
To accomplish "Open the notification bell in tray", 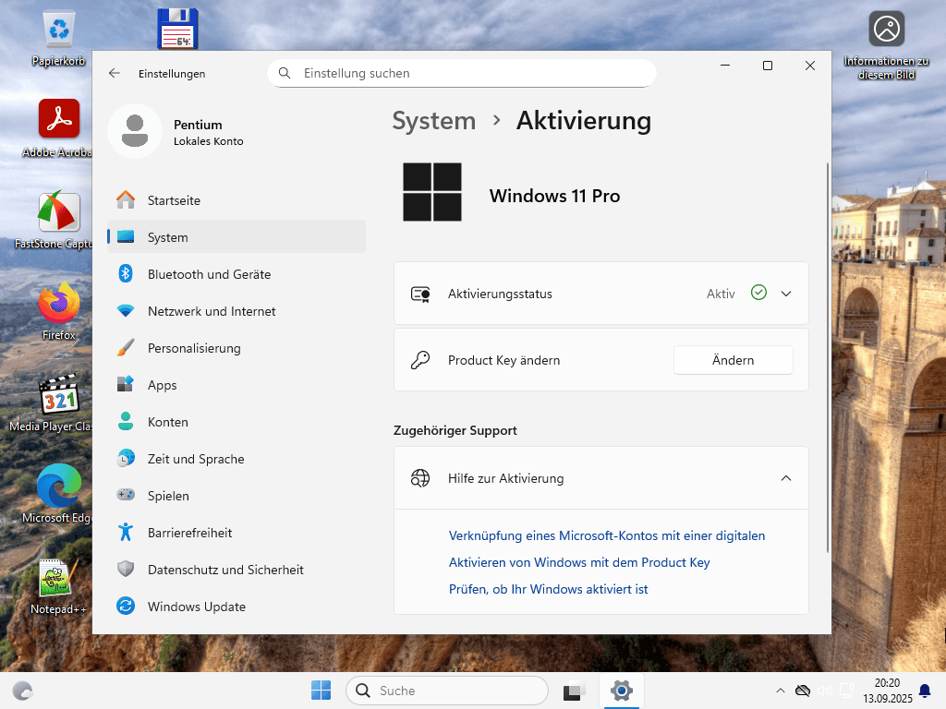I will click(x=924, y=691).
